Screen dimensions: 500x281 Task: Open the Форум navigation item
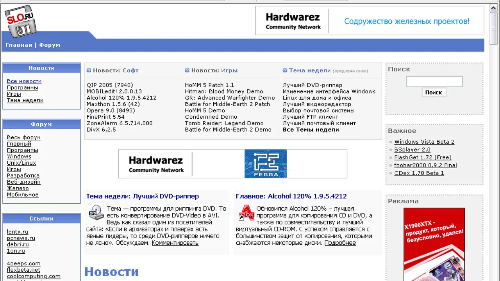(50, 45)
